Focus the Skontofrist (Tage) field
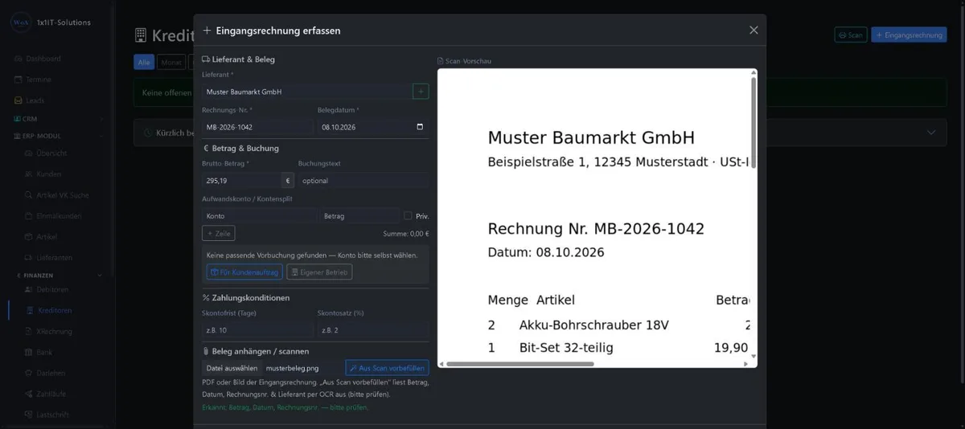965x429 pixels. pos(257,330)
